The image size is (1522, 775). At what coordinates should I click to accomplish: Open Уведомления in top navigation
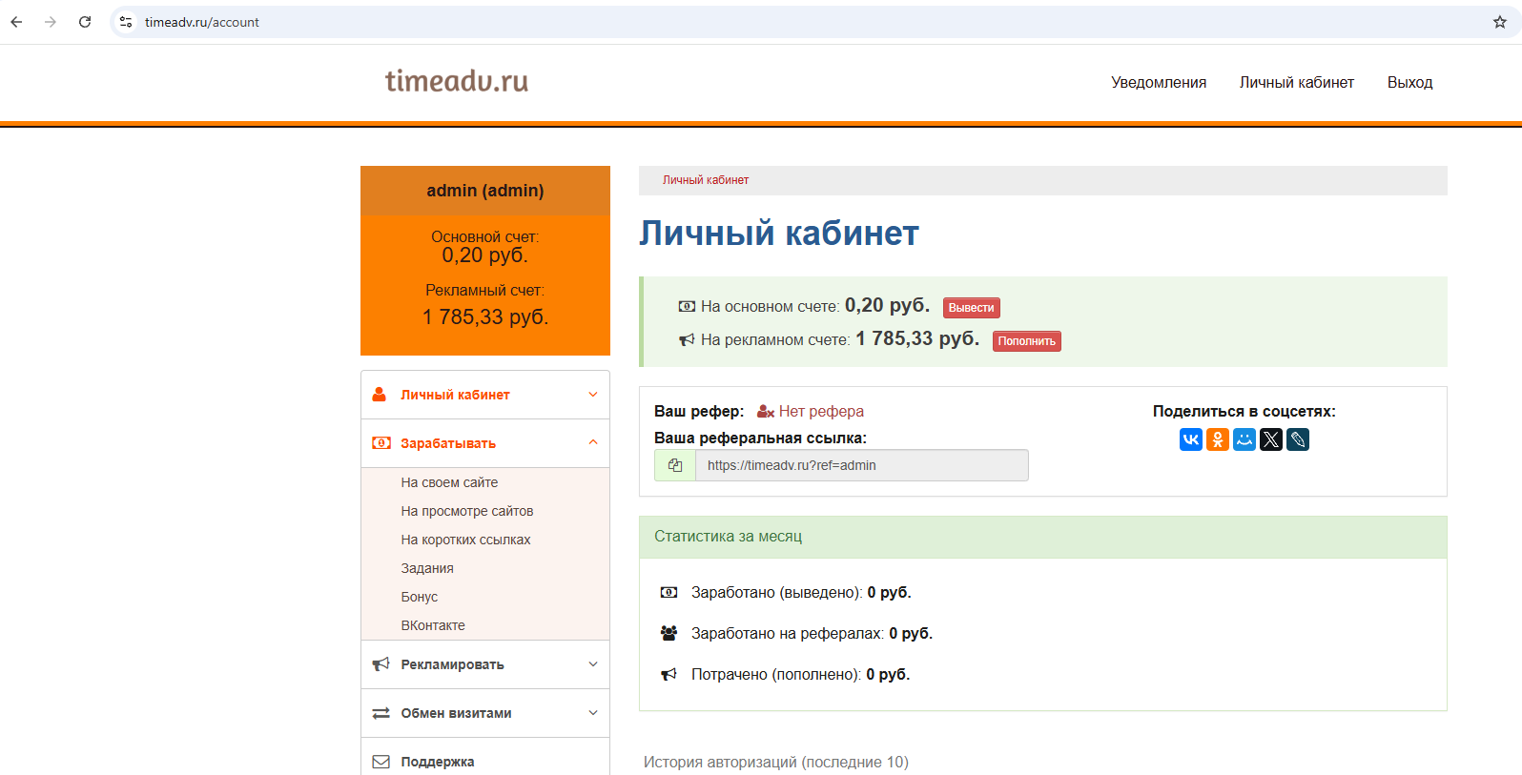[x=1158, y=83]
